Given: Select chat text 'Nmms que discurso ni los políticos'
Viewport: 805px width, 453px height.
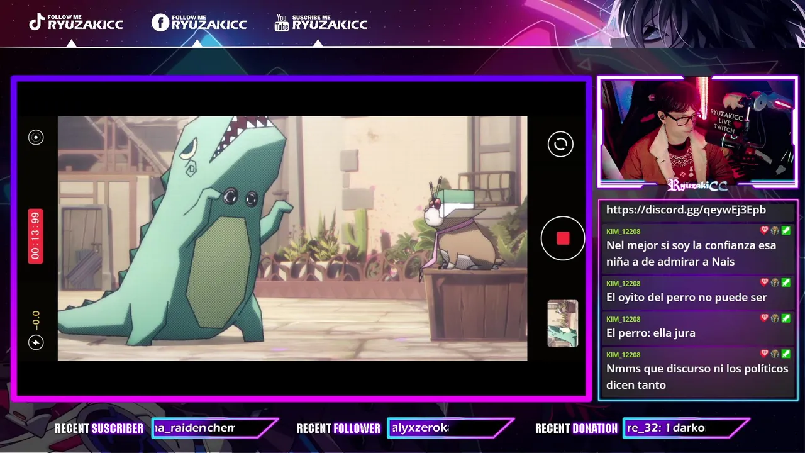Looking at the screenshot, I should click(x=697, y=369).
